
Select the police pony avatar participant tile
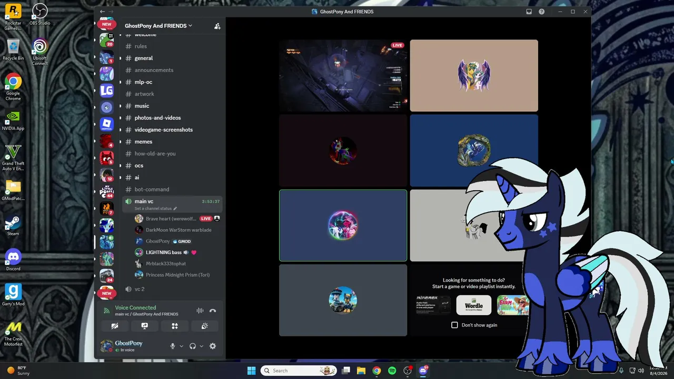coord(343,300)
